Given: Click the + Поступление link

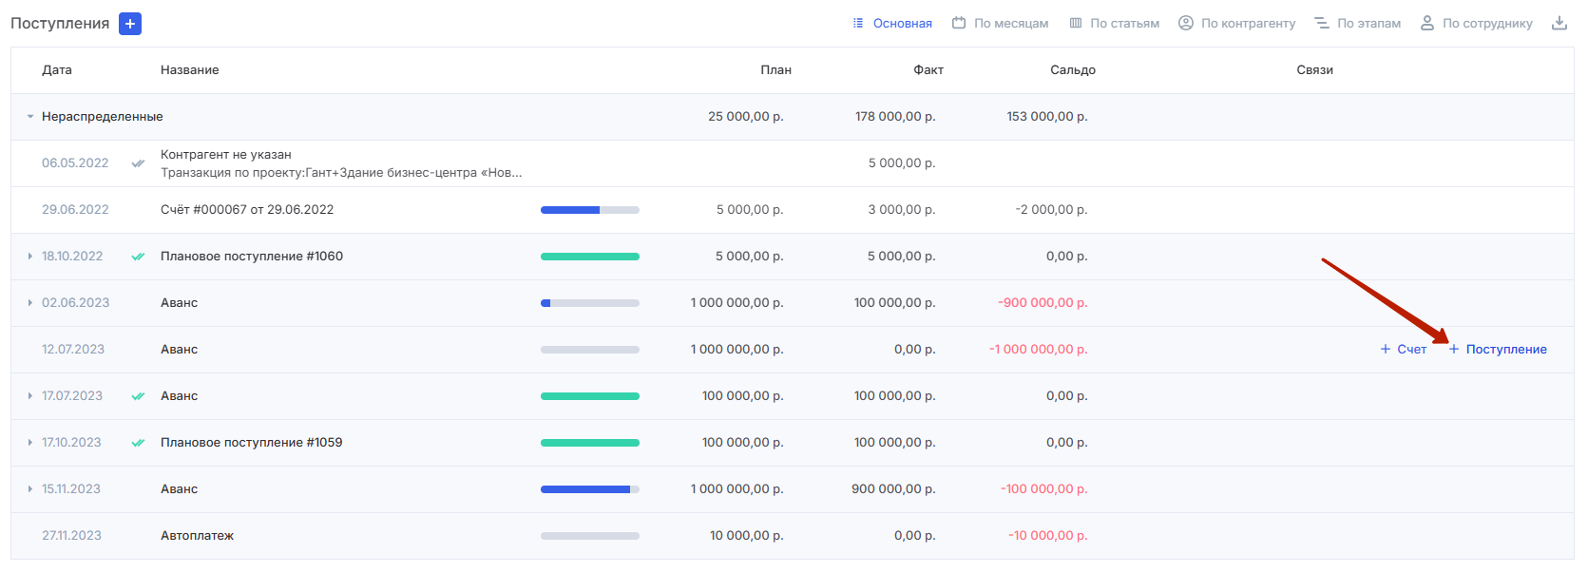Looking at the screenshot, I should pyautogui.click(x=1498, y=350).
